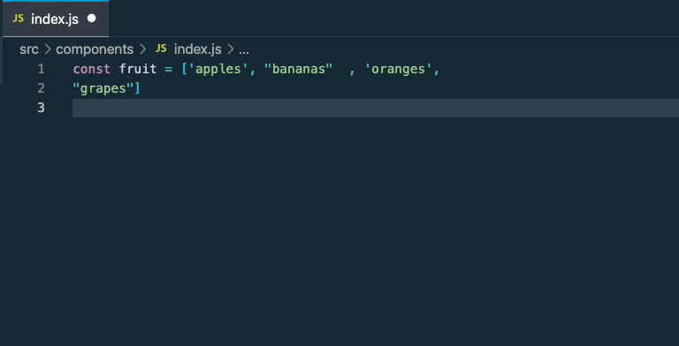
Task: Click the JS icon in the breadcrumb
Action: coord(161,49)
